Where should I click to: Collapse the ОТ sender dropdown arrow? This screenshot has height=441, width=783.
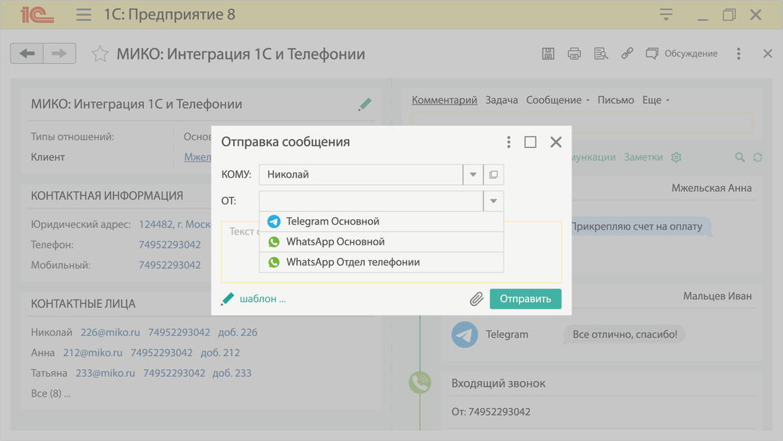(x=493, y=201)
